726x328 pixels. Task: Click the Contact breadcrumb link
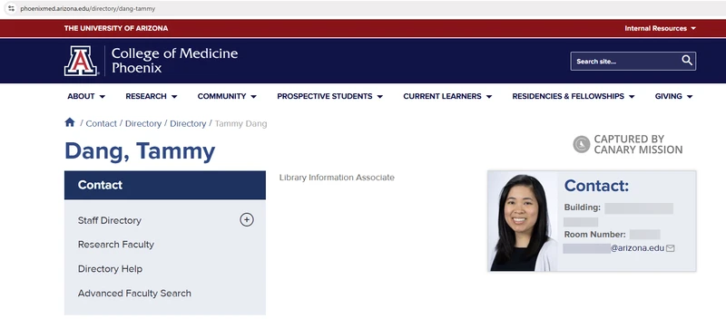[x=102, y=123]
